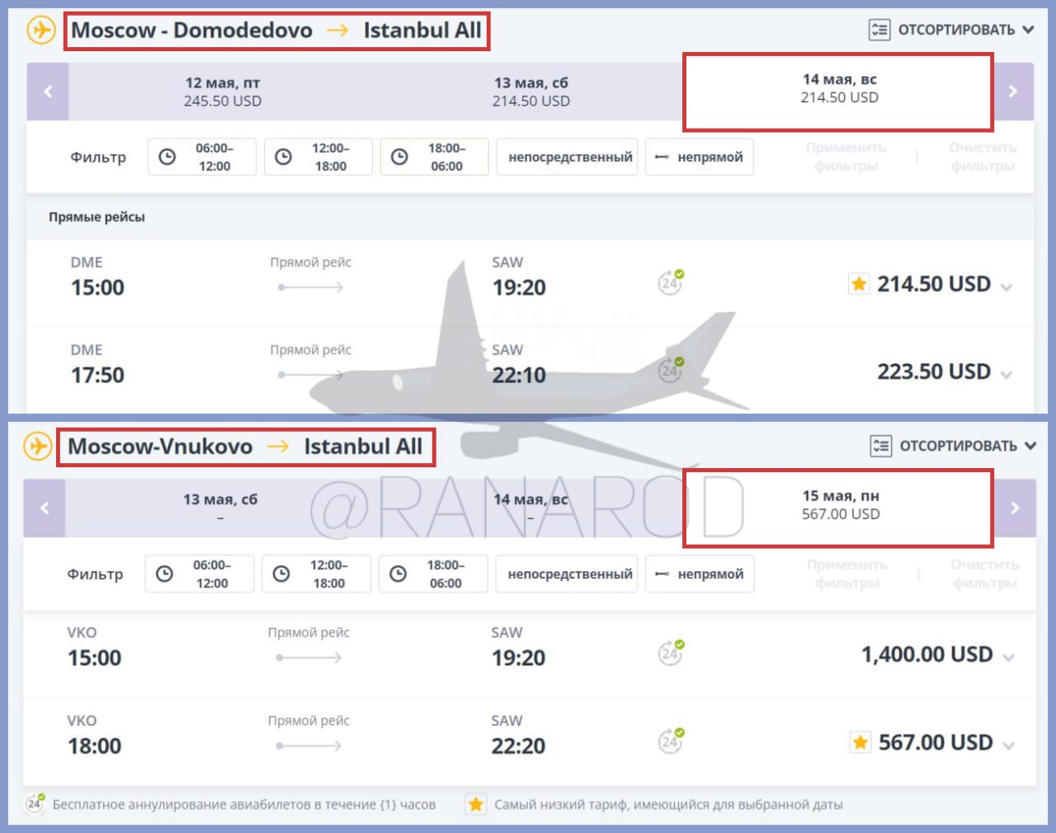Expand the 1,400.00 USD fare details
The image size is (1056, 833).
(x=1008, y=658)
